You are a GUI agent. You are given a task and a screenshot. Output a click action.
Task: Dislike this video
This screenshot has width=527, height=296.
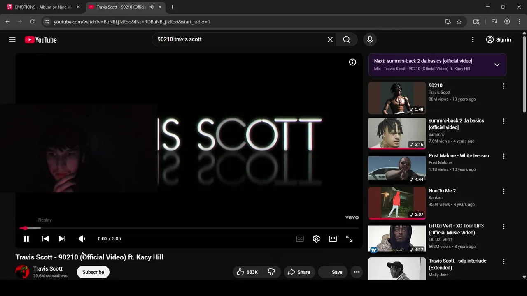(x=271, y=272)
